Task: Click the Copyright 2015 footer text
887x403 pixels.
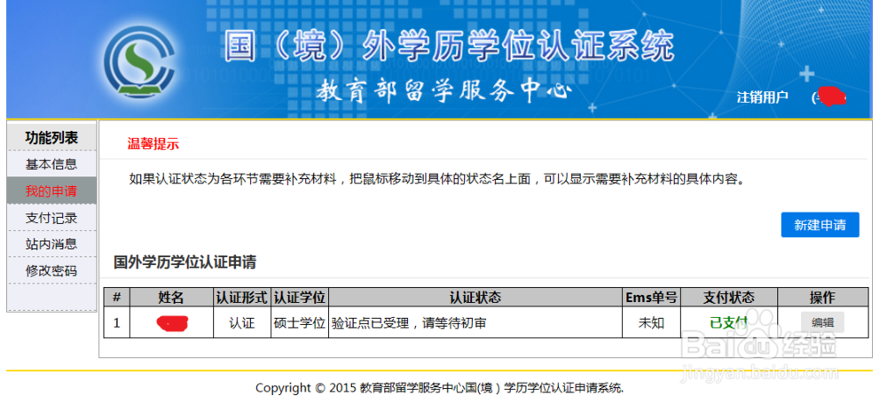Action: pos(440,388)
